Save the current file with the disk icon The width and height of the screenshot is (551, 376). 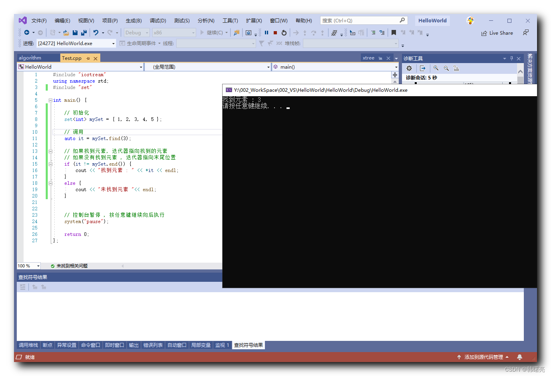pos(75,32)
